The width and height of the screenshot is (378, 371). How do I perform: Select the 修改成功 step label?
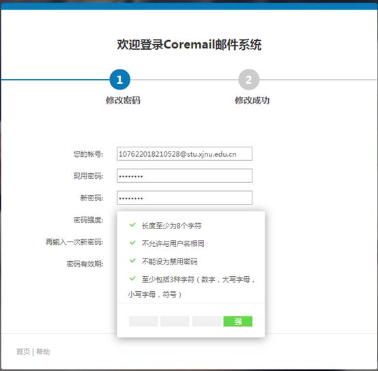coord(252,100)
